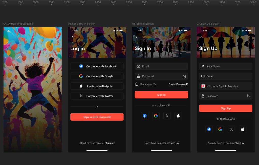Click Facebook icon on Sign Up screen
Image resolution: width=259 pixels, height=165 pixels.
pos(209,129)
